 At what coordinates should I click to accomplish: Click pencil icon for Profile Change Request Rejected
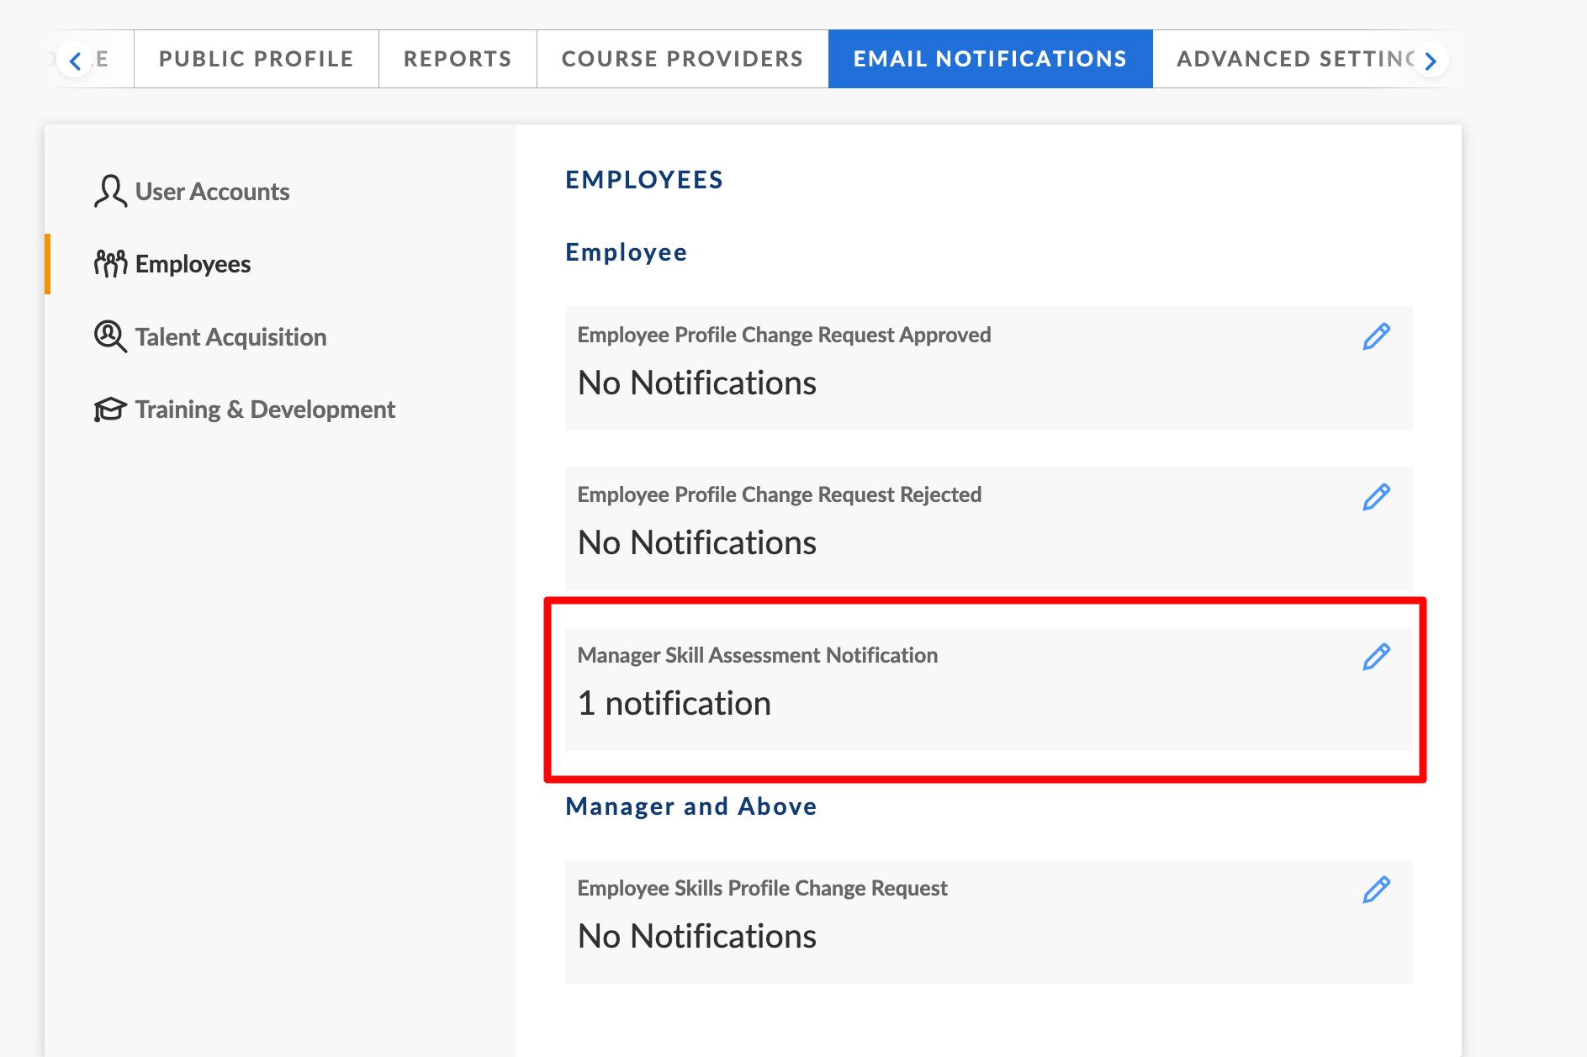[1376, 497]
